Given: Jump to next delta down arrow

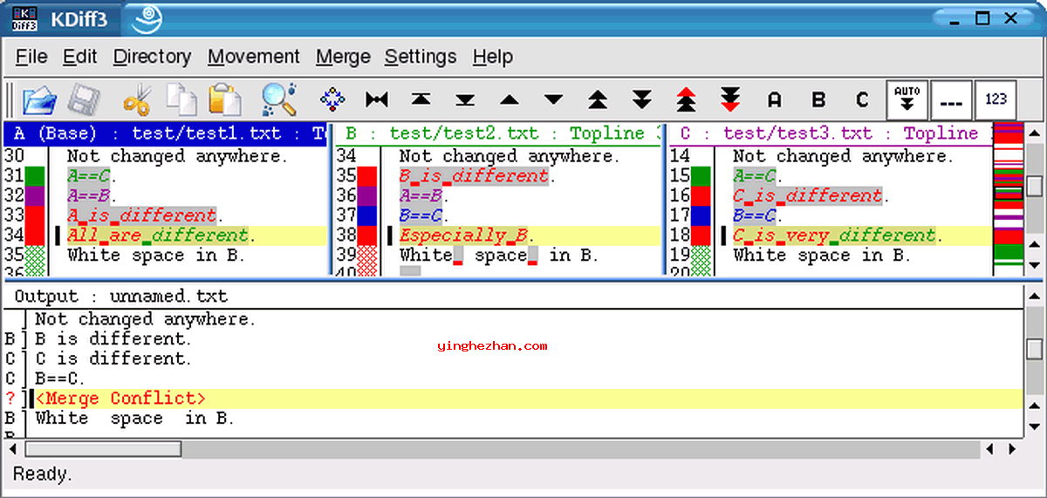Looking at the screenshot, I should tap(553, 99).
